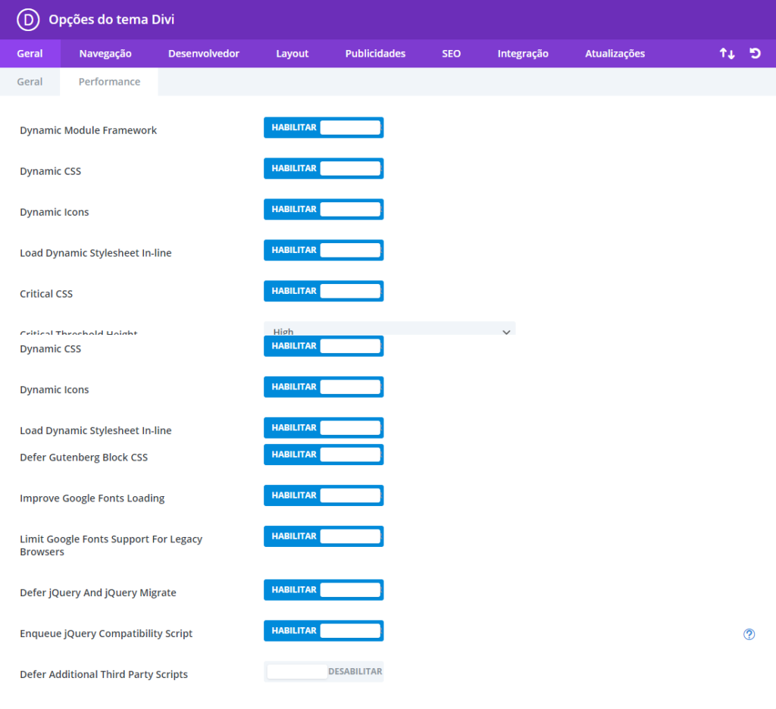
Task: Turn off Defer Gutenberg Block CSS
Action: click(324, 455)
